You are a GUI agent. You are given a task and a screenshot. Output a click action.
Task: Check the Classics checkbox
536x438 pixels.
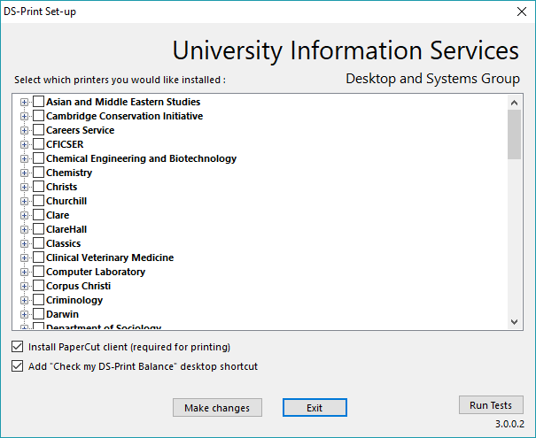38,243
